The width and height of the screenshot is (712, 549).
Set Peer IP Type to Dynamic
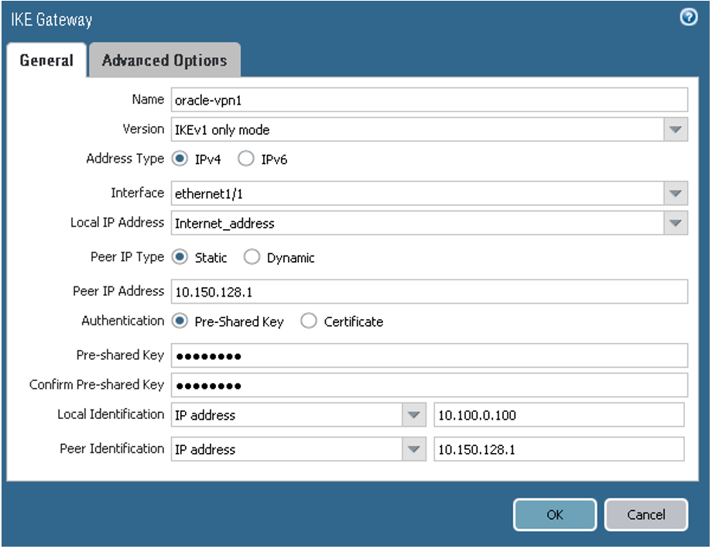coord(252,257)
